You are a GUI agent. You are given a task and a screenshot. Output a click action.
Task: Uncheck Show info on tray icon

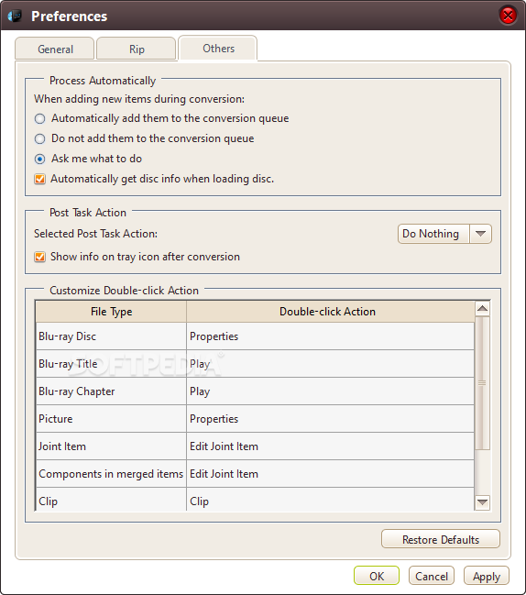click(x=39, y=257)
